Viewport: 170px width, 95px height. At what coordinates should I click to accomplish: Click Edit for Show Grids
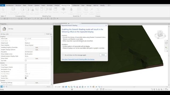click(37, 59)
